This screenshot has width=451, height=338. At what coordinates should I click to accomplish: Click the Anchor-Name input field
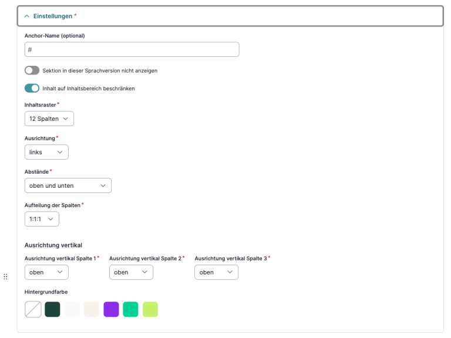(x=132, y=50)
